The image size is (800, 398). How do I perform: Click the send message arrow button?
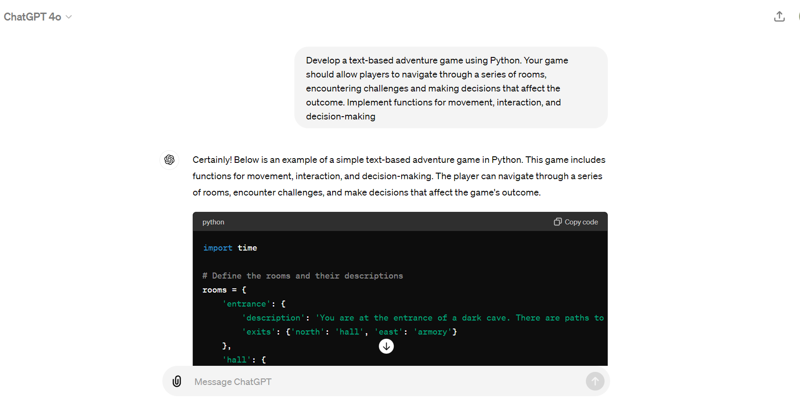tap(595, 381)
